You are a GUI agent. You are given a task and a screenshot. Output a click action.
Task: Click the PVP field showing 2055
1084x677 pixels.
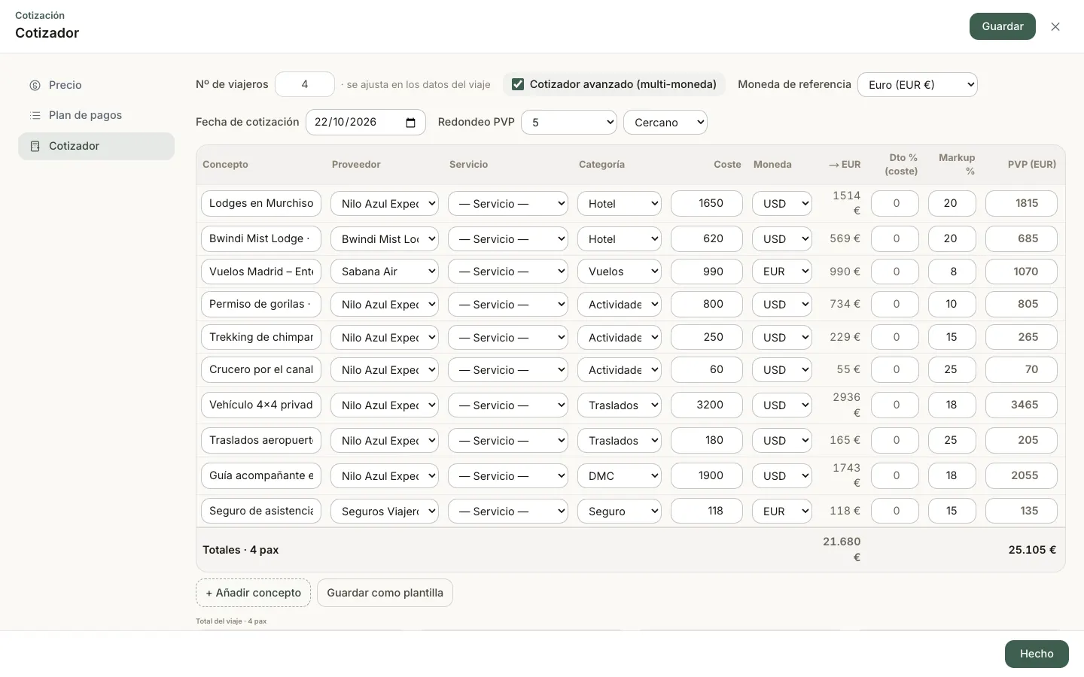tap(1022, 475)
